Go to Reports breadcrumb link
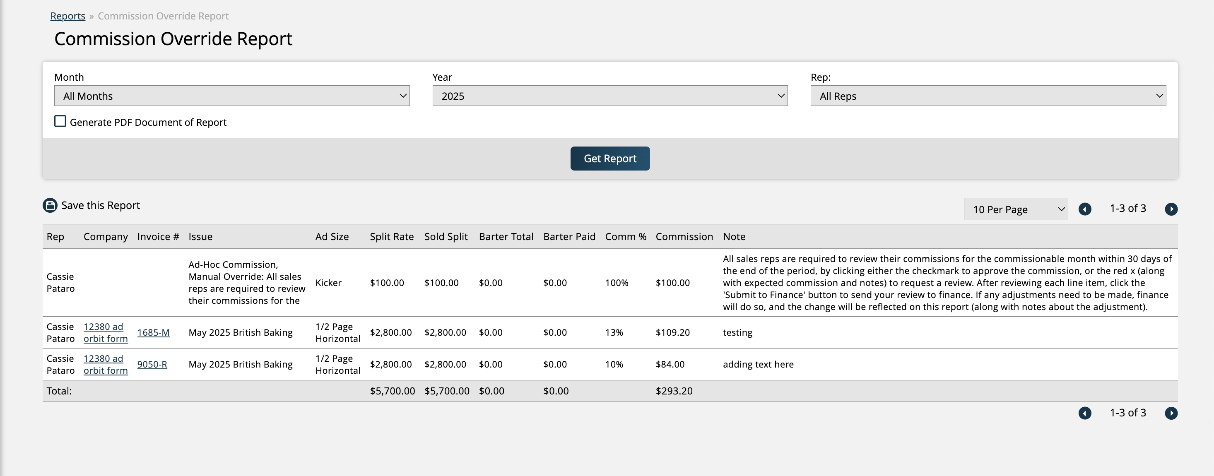The image size is (1214, 476). [68, 16]
